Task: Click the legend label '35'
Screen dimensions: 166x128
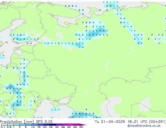Action: tap(63, 127)
